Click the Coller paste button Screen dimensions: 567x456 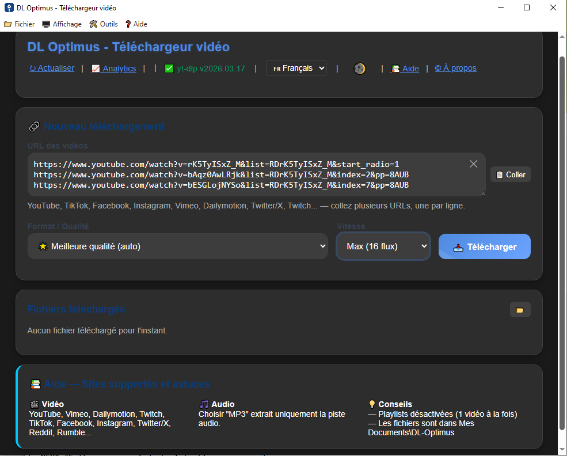(511, 174)
